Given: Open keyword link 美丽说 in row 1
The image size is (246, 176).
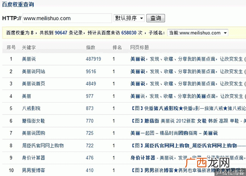Looking at the screenshot, I should coord(29,59).
